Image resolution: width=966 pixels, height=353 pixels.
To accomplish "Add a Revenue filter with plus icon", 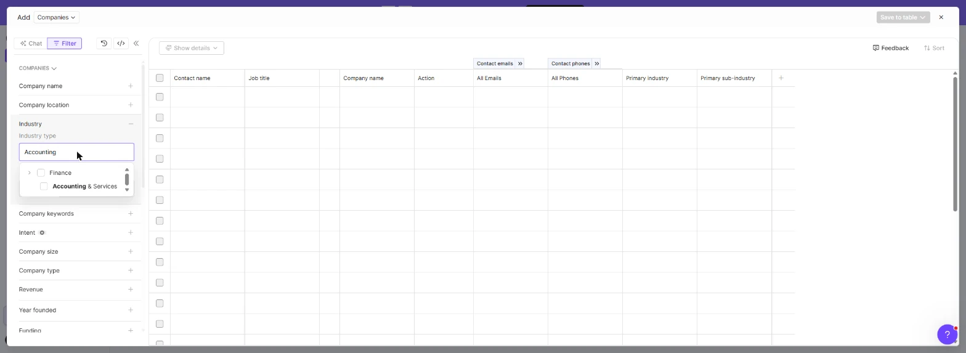I will (131, 290).
